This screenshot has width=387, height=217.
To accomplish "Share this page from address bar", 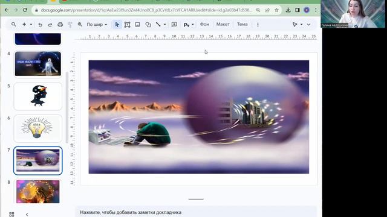I will pyautogui.click(x=267, y=10).
